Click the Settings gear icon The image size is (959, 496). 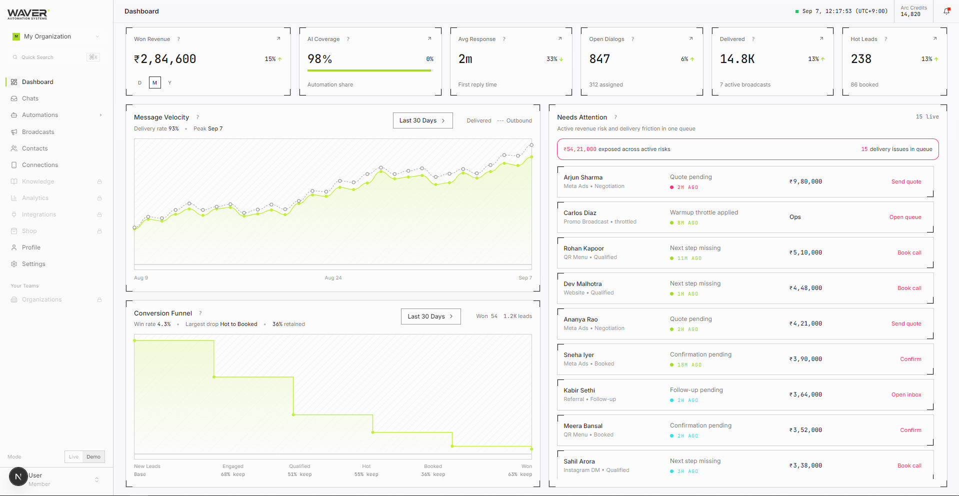coord(14,264)
